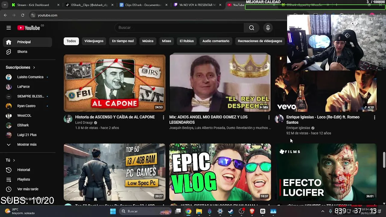Screen dimensions: 386x217
Task: Open options menu for Al Capone video
Action: 163,117
